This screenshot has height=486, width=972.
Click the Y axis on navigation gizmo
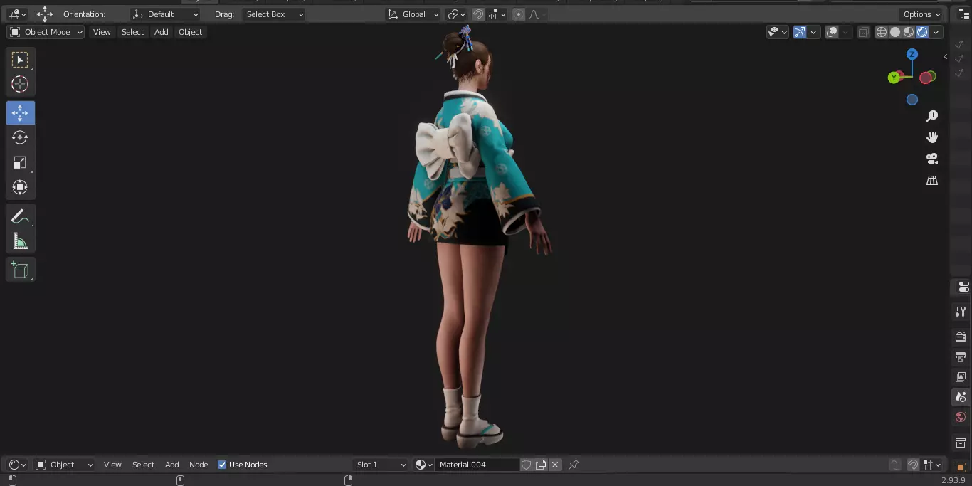click(894, 78)
